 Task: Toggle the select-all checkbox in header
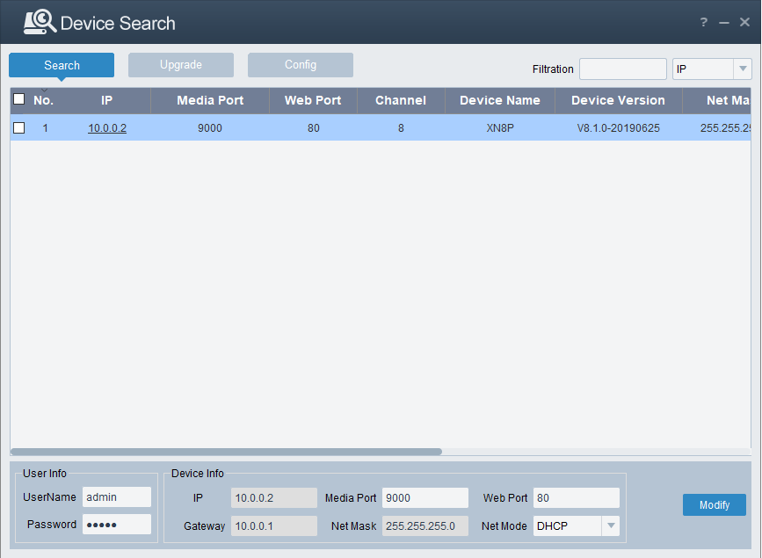(18, 99)
